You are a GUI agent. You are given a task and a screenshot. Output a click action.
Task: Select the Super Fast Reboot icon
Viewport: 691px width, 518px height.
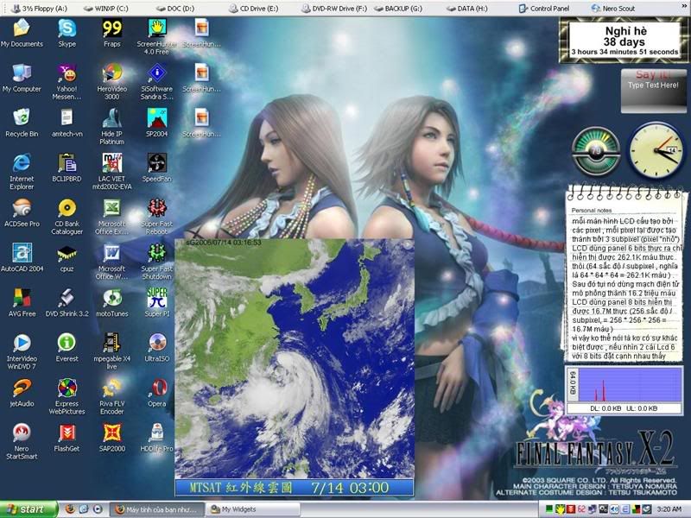(x=157, y=217)
